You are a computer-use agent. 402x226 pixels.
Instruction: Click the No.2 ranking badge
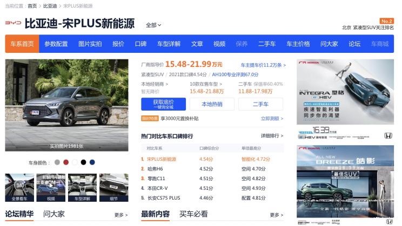386,20
